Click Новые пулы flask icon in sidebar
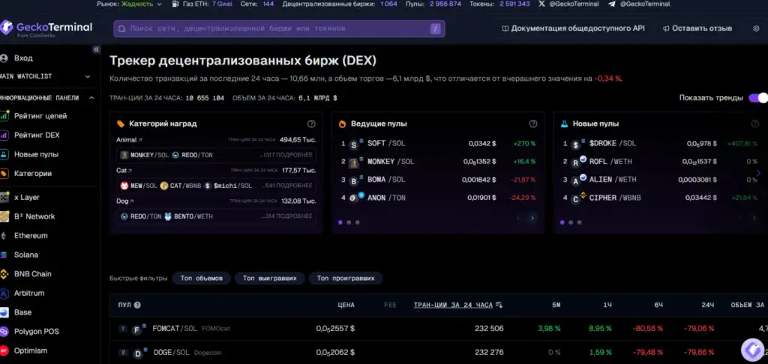The width and height of the screenshot is (768, 364). click(x=4, y=154)
